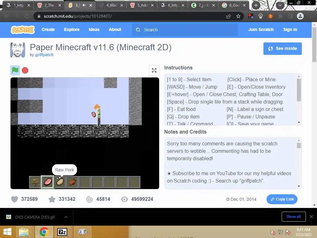The width and height of the screenshot is (317, 238).
Task: Click the Notes and Credits scrollbar thumb
Action: (x=299, y=146)
